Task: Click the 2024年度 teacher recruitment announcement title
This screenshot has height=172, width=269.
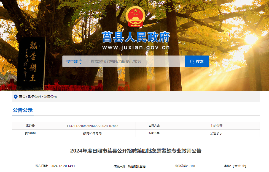Action: [x=136, y=151]
